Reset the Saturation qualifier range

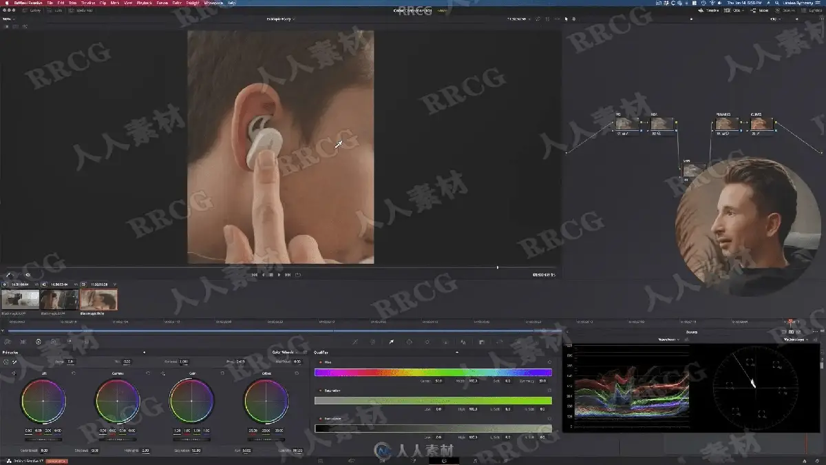(549, 391)
